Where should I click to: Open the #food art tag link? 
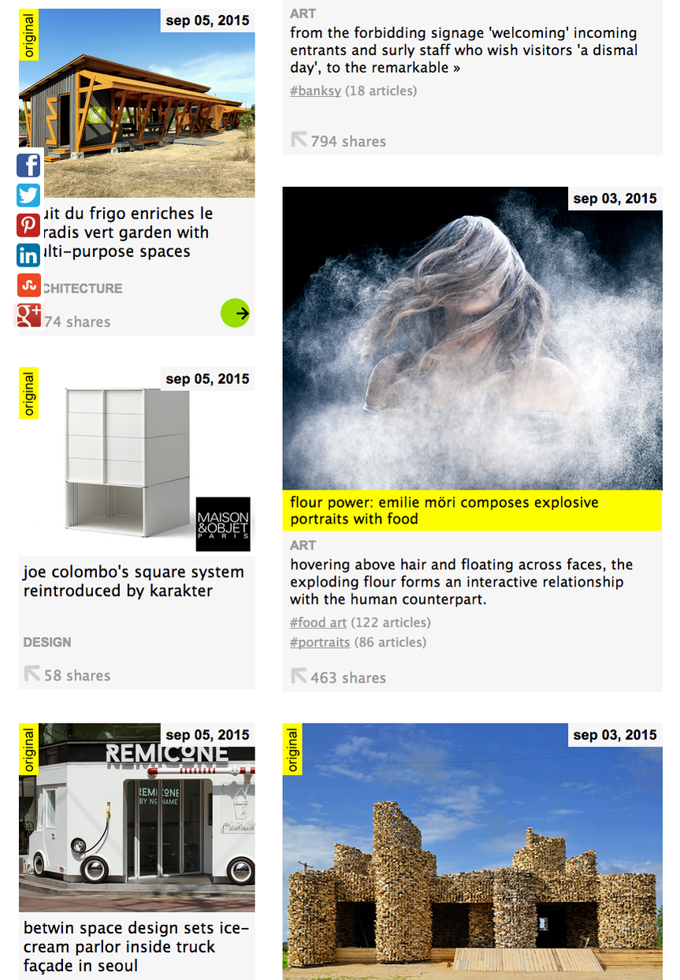318,622
